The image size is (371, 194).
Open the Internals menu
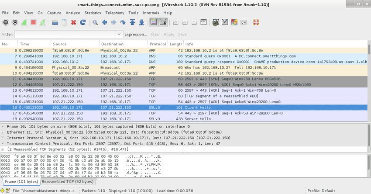coord(151,13)
